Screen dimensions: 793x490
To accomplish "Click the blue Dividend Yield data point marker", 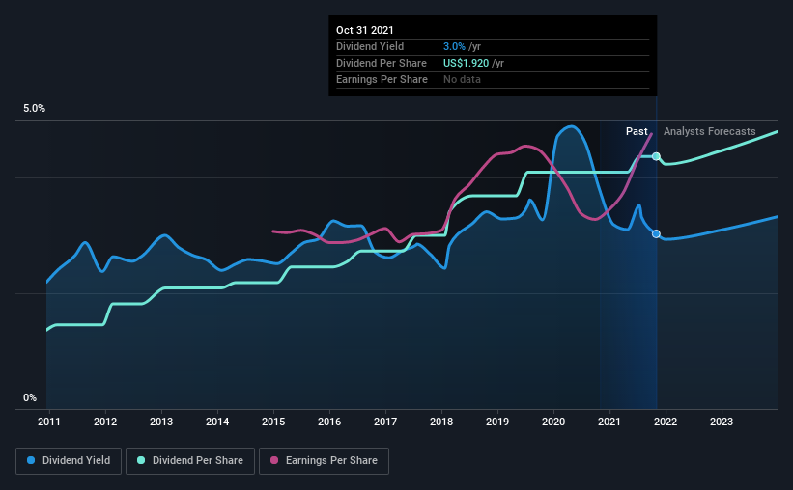I will (656, 233).
